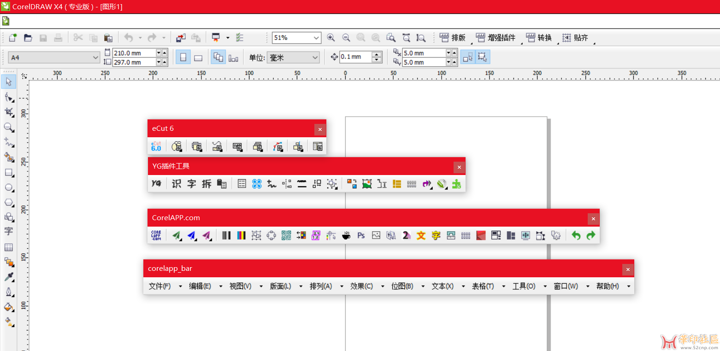
Task: Click the nudge offset 0.1 mm field
Action: [356, 57]
